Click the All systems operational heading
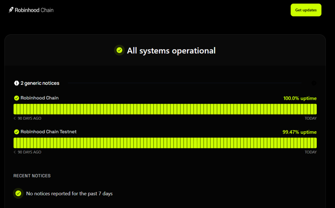This screenshot has height=208, width=335. (x=171, y=51)
